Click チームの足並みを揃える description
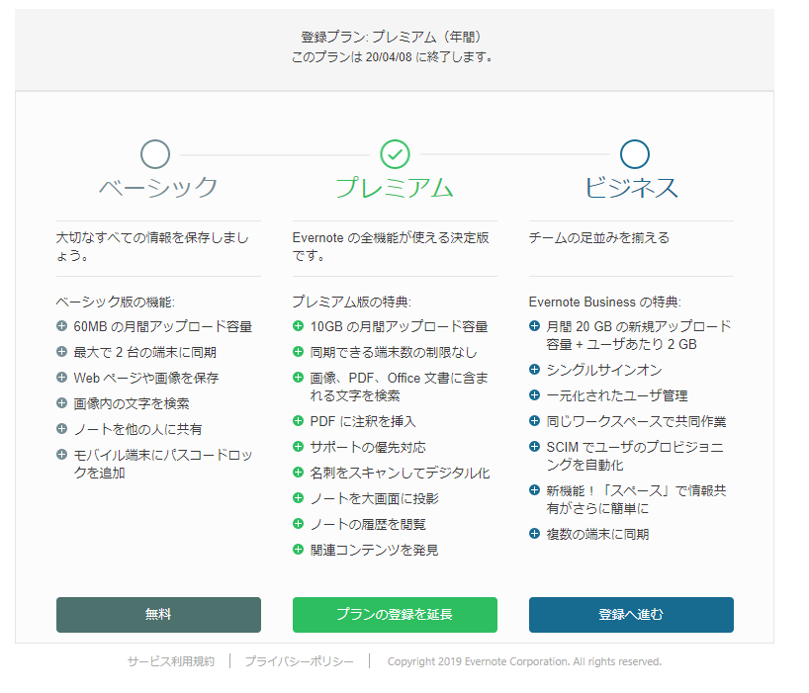The height and width of the screenshot is (693, 809). tap(599, 237)
